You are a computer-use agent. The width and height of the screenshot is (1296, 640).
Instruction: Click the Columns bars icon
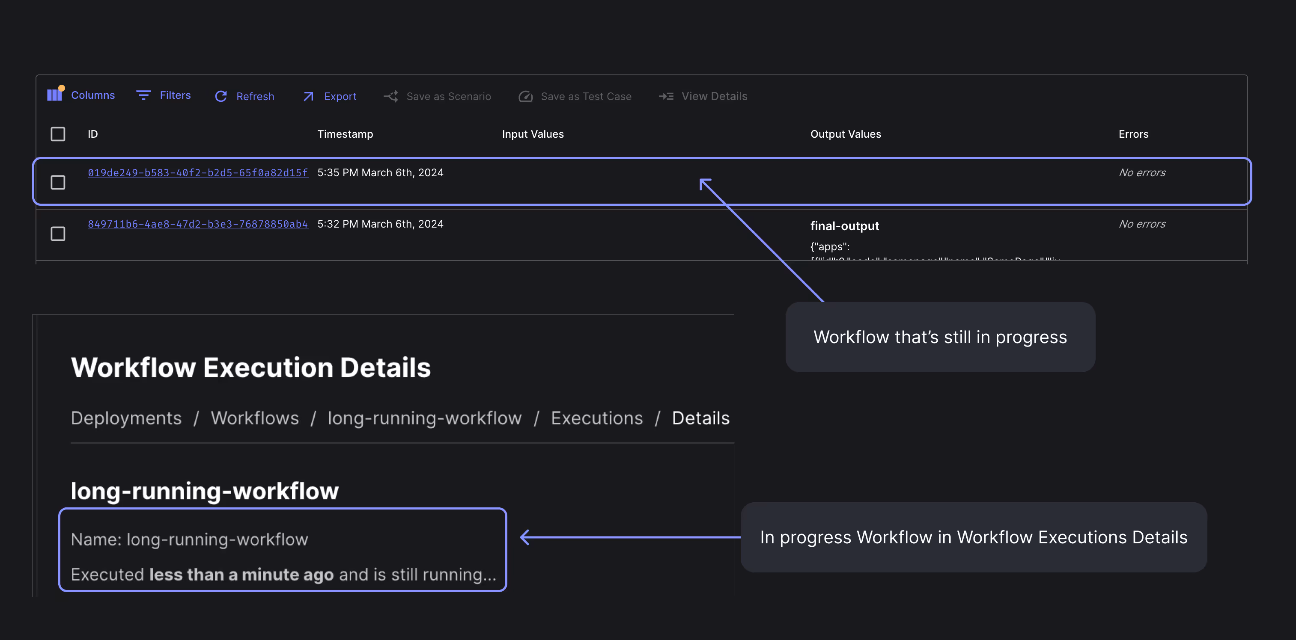(54, 95)
